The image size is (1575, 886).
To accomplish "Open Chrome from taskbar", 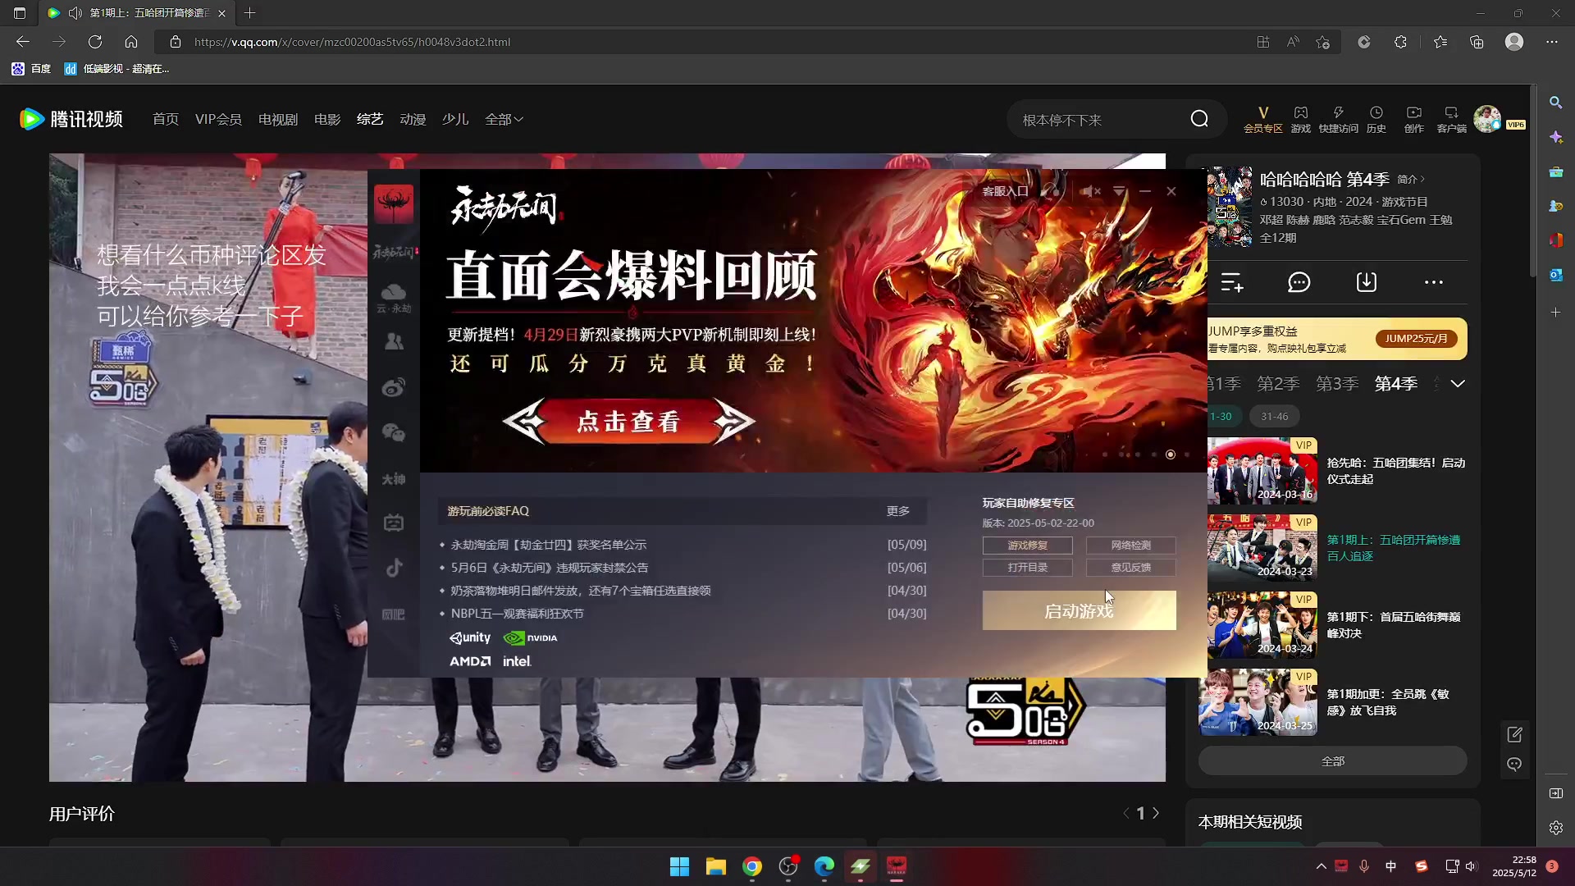I will 752,866.
